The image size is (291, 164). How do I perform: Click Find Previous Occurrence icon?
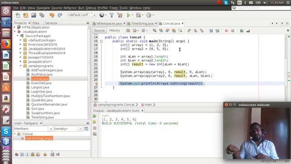[161, 31]
